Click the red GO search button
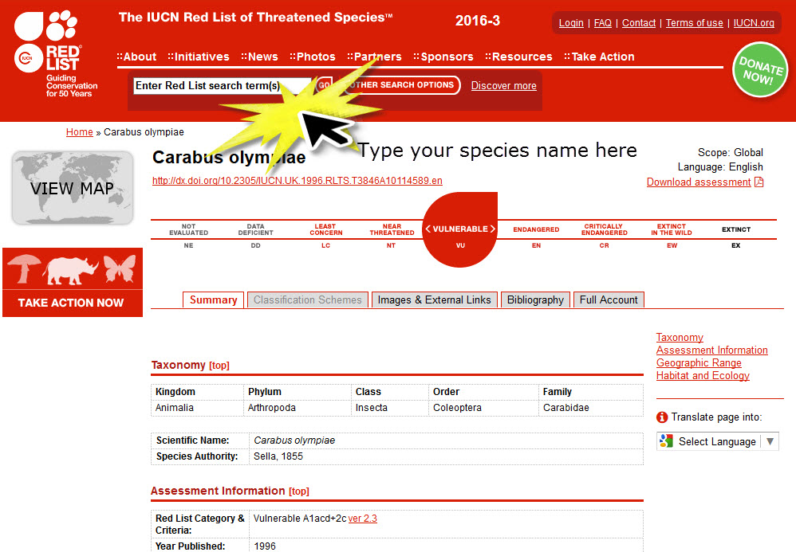Image resolution: width=796 pixels, height=552 pixels. 324,85
